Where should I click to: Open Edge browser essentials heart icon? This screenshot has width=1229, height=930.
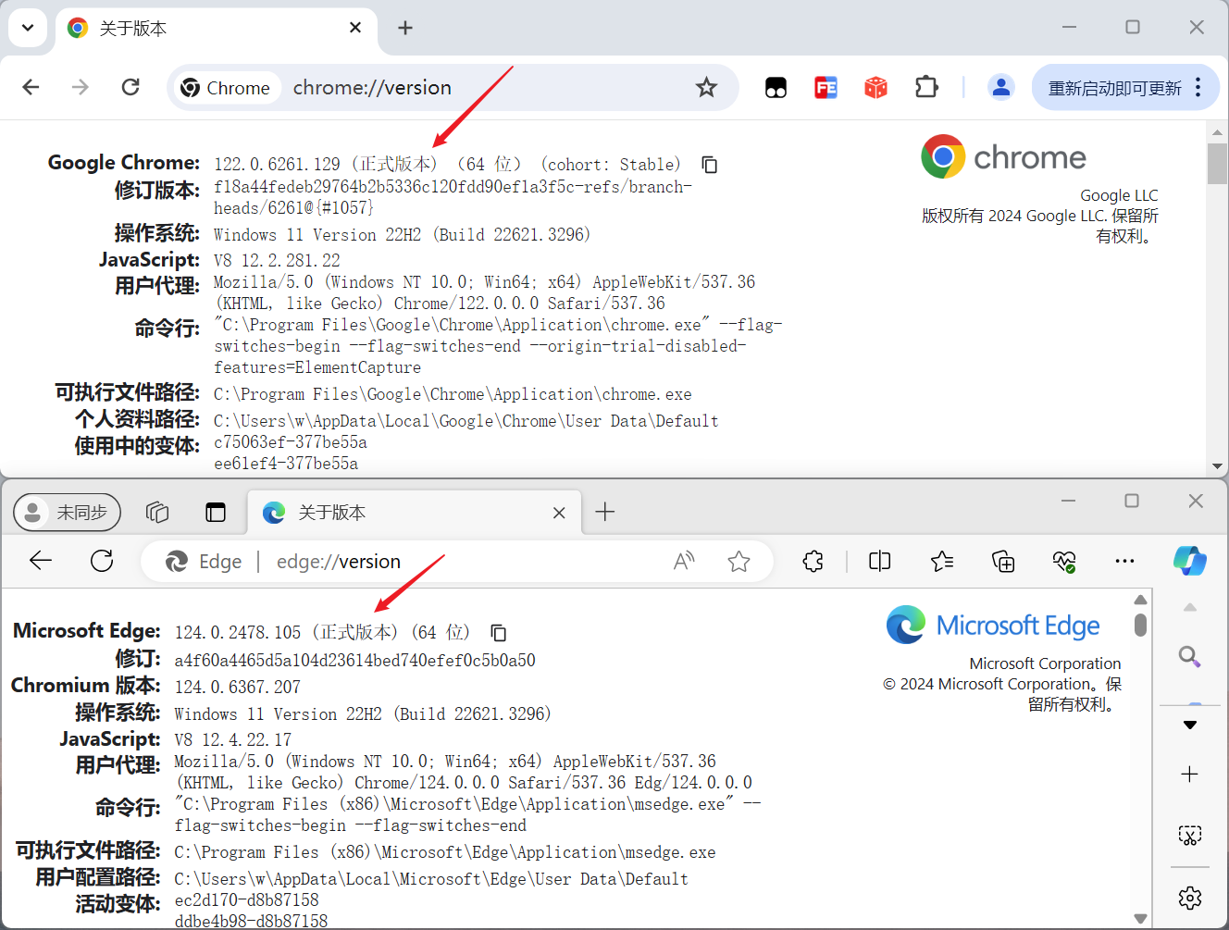(x=1064, y=561)
